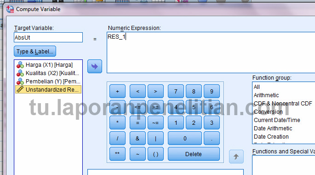Click the not-equal (~=) keypad button
This screenshot has width=315, height=175.
pyautogui.click(x=155, y=122)
